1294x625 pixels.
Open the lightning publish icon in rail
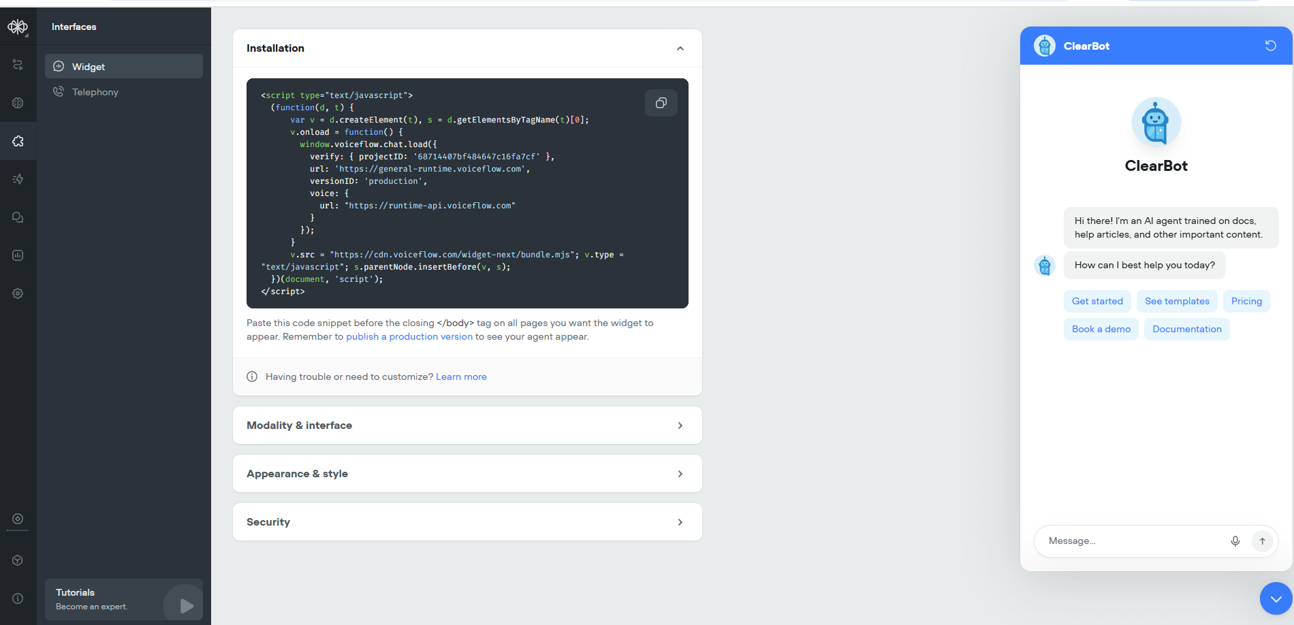[18, 179]
